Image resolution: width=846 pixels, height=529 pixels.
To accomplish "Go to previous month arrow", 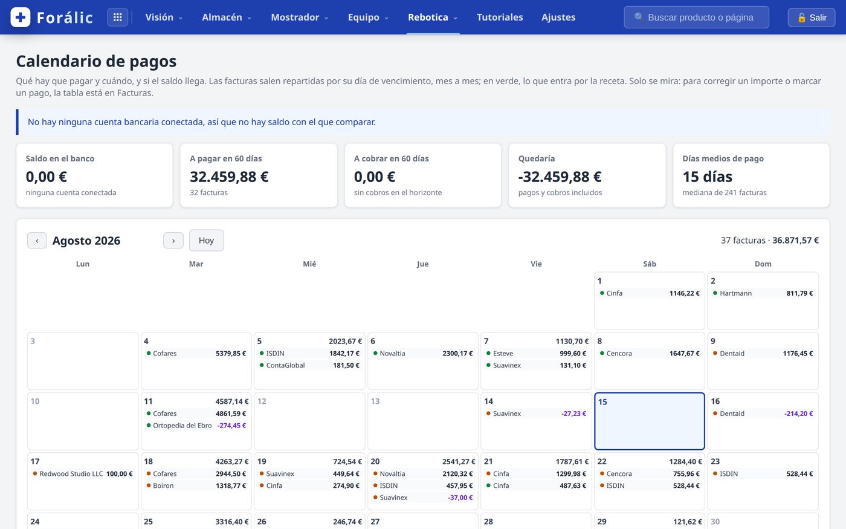I will coord(37,241).
